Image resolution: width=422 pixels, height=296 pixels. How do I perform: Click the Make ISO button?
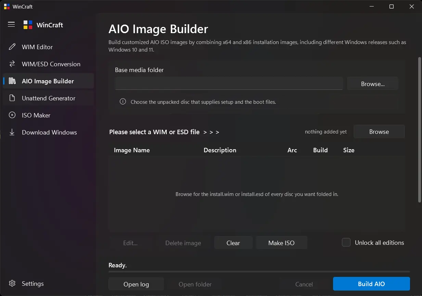coord(281,243)
